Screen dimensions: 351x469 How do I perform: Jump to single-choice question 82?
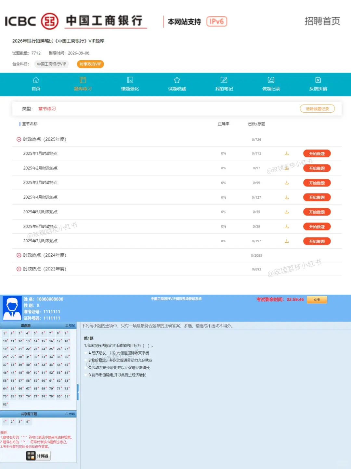click(x=5, y=404)
